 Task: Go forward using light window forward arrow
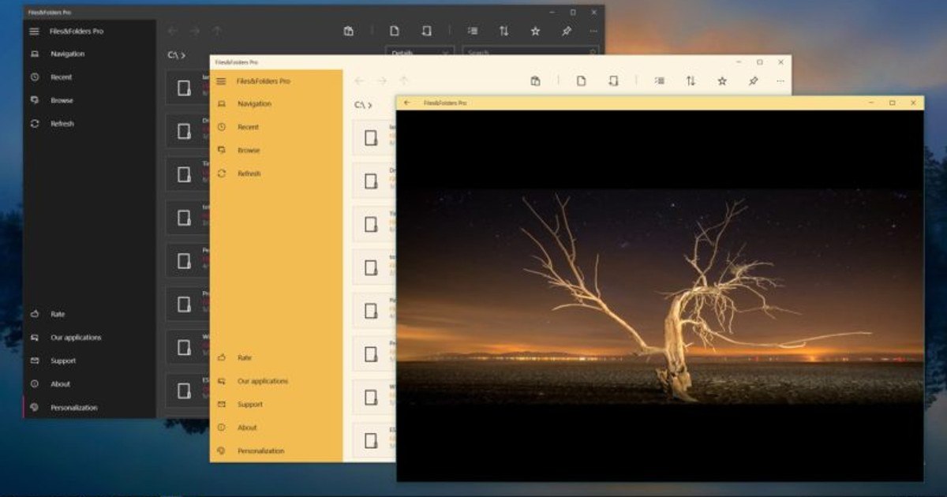click(381, 81)
